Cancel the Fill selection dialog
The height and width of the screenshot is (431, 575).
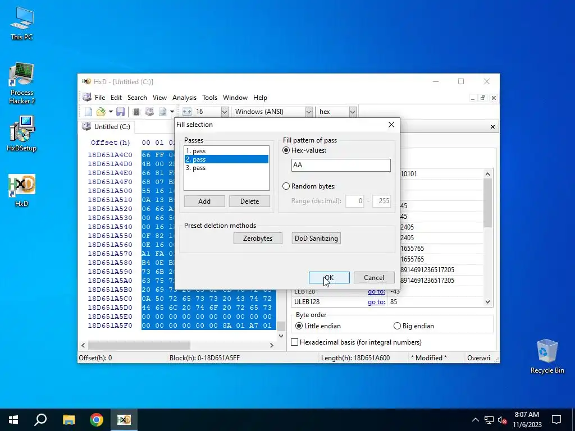pyautogui.click(x=374, y=277)
